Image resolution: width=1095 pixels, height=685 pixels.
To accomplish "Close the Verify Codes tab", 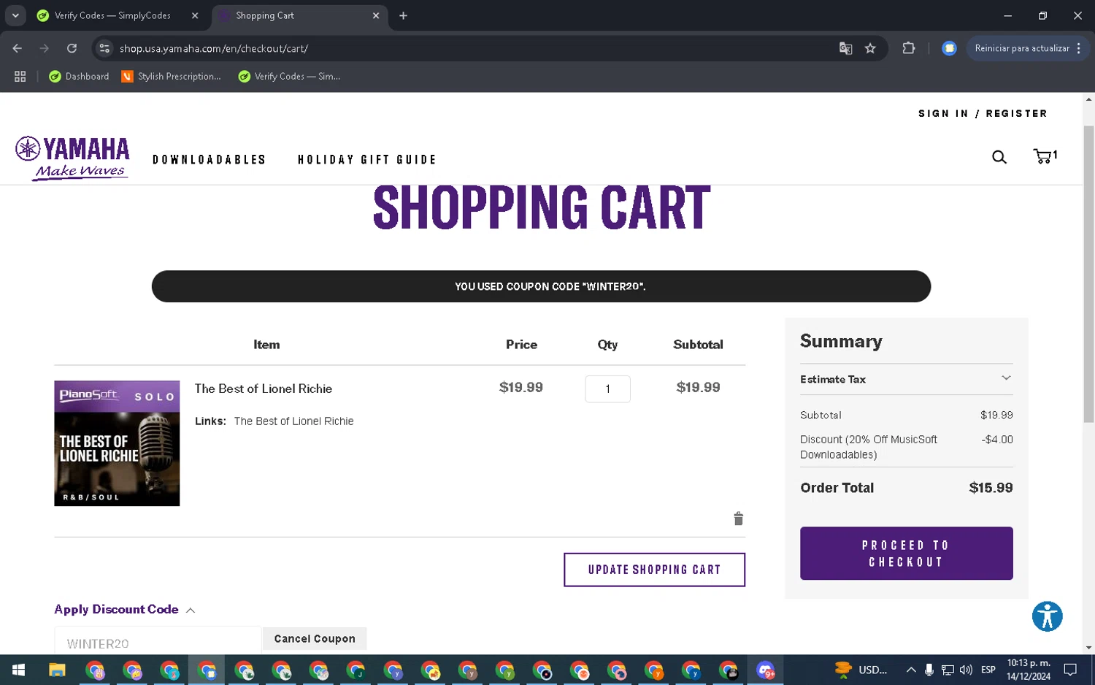I will [195, 15].
